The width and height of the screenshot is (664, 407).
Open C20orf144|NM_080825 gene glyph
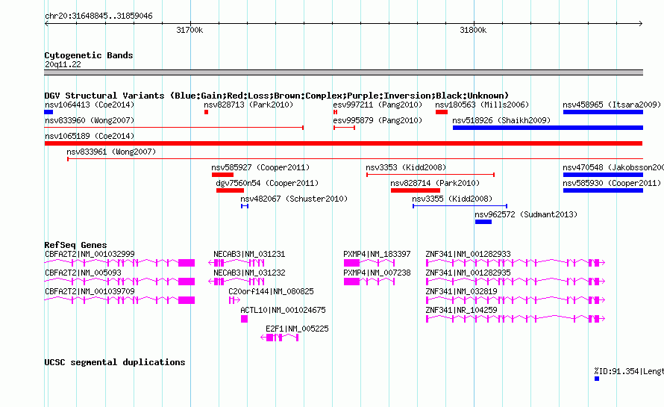coord(234,300)
